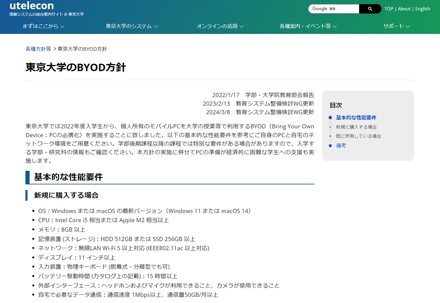440x303 pixels.
Task: Open the About link in header
Action: [404, 9]
